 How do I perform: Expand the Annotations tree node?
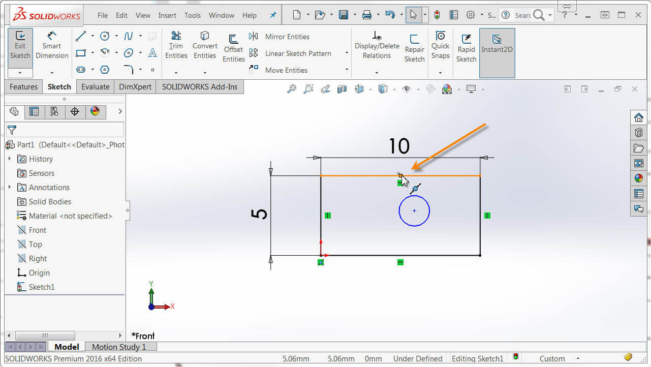pyautogui.click(x=10, y=188)
